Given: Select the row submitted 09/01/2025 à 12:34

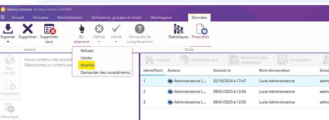Looking at the screenshot, I should pyautogui.click(x=235, y=92).
